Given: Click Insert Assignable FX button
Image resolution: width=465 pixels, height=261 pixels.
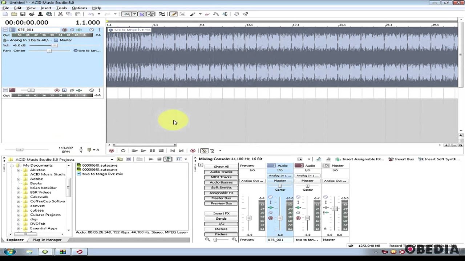Looking at the screenshot, I should [x=359, y=159].
